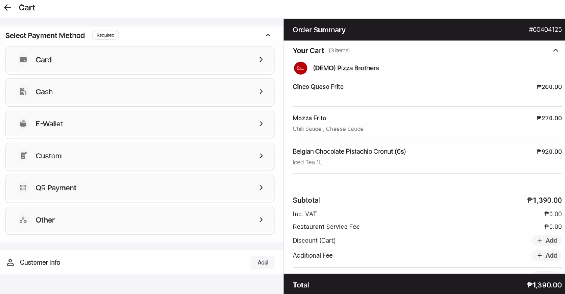Add customer info with Add button
Screen dimensions: 565x294
(262, 262)
